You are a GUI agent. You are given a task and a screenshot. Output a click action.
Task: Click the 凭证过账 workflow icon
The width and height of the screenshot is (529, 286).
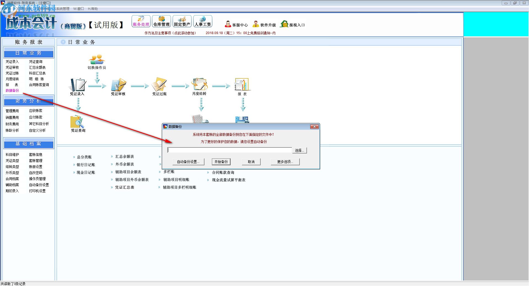pyautogui.click(x=159, y=87)
